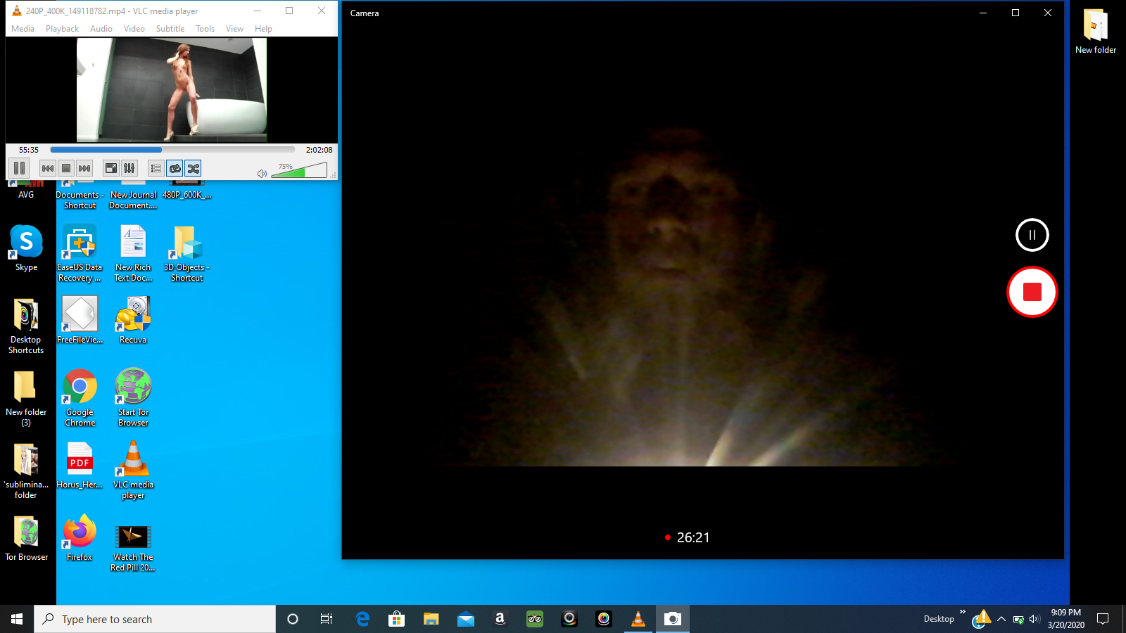The image size is (1126, 633).
Task: Select VLC media player desktop shortcut
Action: point(133,471)
